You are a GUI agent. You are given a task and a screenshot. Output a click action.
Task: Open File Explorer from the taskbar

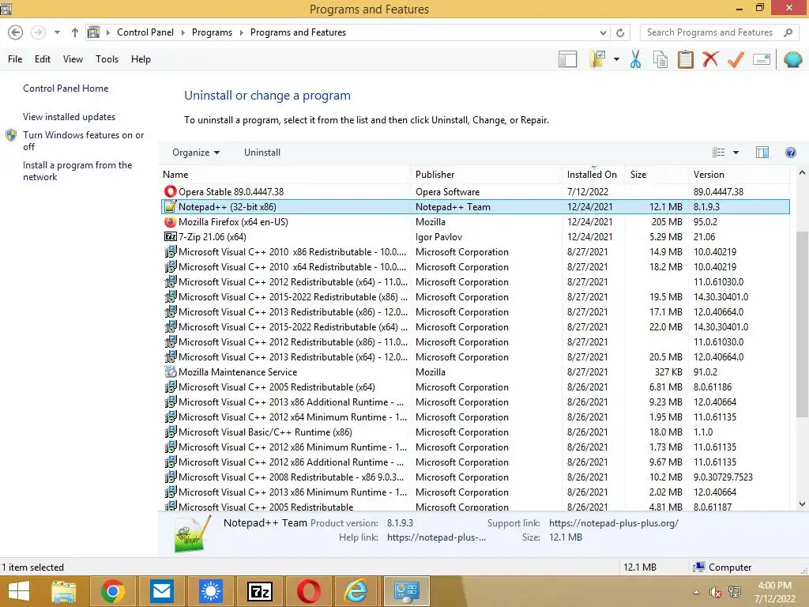click(63, 591)
